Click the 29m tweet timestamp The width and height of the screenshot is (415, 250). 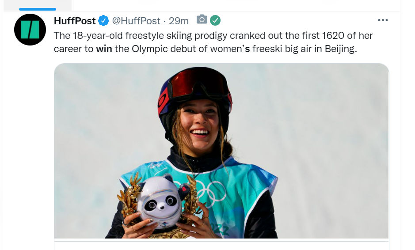point(179,21)
